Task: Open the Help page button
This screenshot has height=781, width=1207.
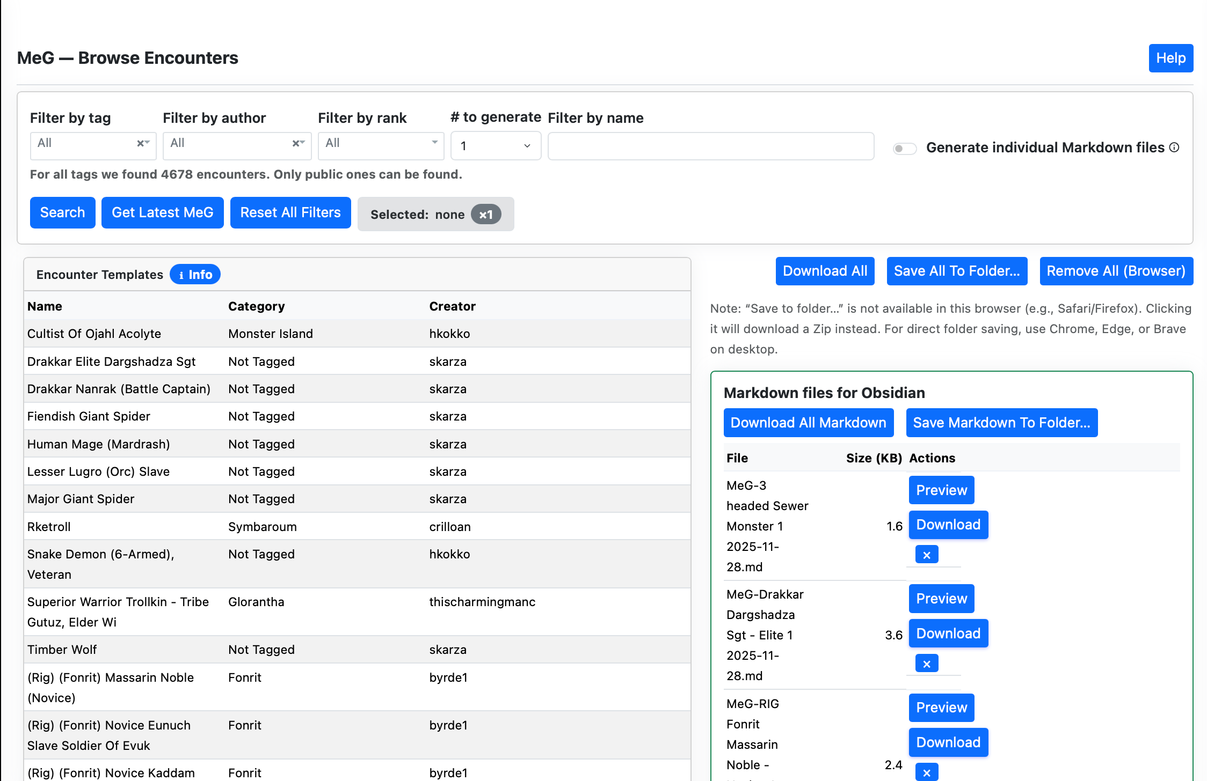Action: pyautogui.click(x=1170, y=58)
